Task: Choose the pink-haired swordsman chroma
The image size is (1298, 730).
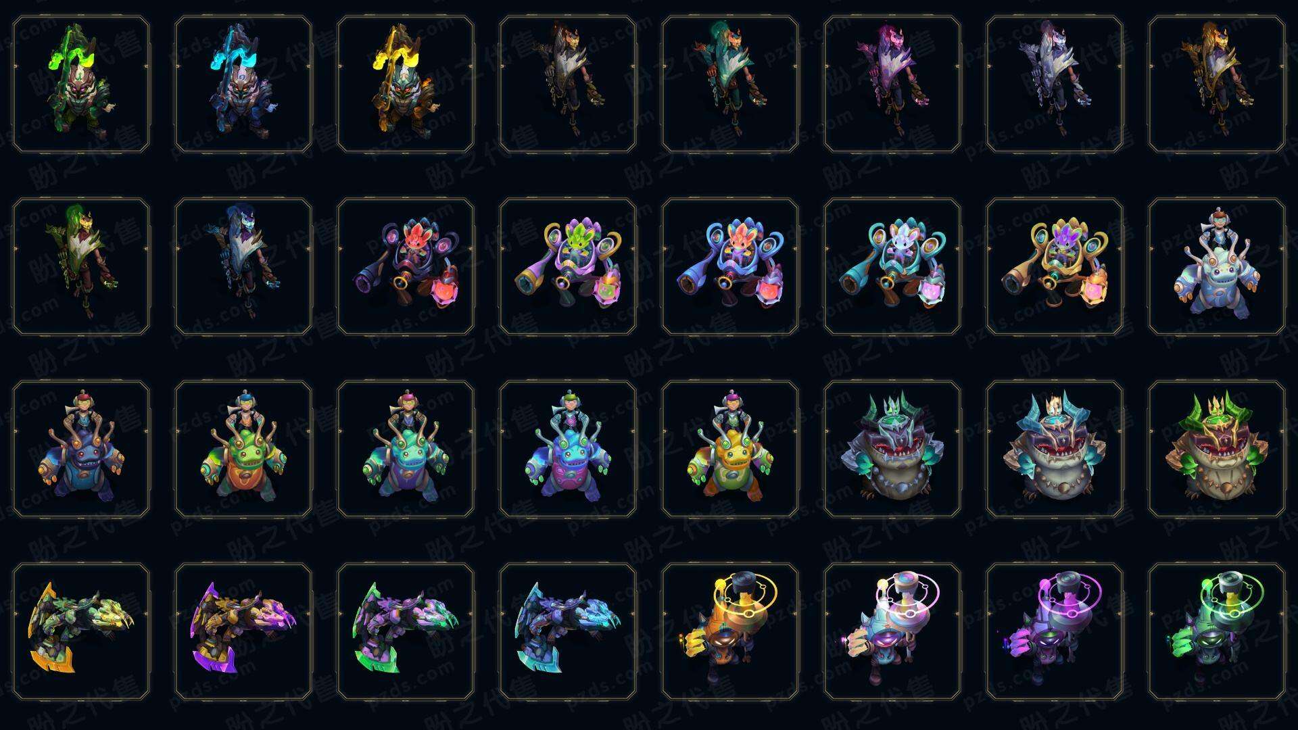Action: (892, 84)
